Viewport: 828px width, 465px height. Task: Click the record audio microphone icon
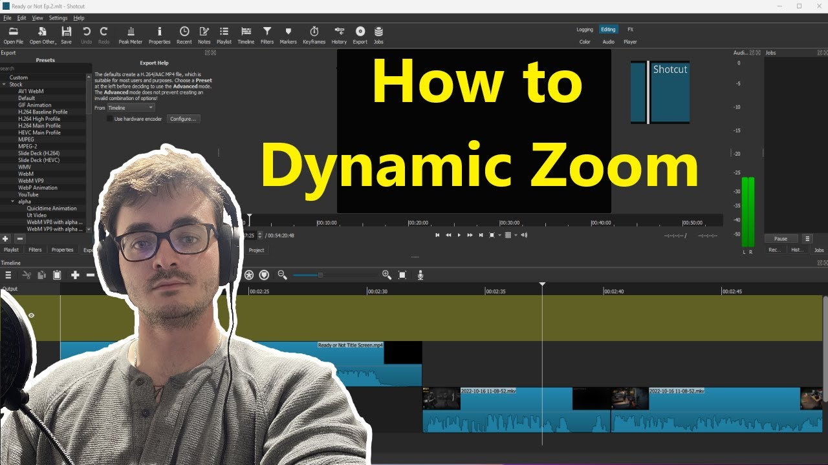coord(420,275)
